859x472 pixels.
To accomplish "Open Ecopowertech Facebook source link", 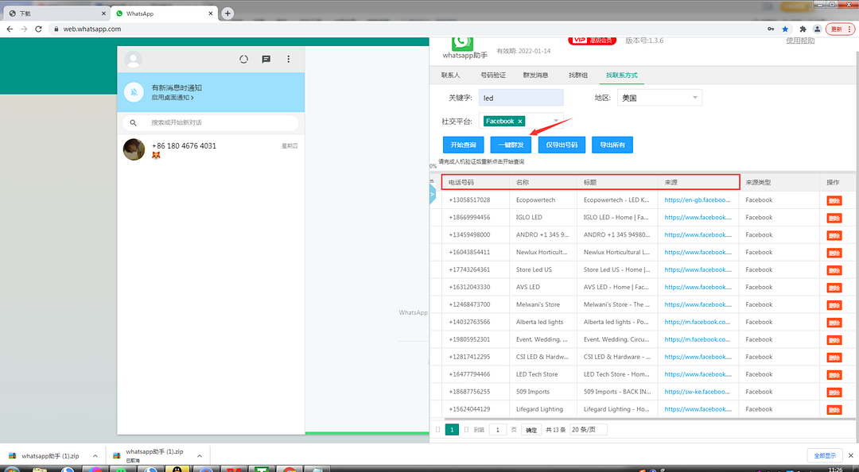I will click(x=698, y=200).
